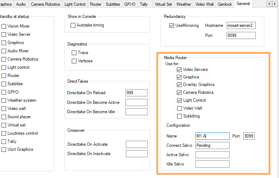
Task: Enable Autotake timing checkbox
Action: coord(73,25)
